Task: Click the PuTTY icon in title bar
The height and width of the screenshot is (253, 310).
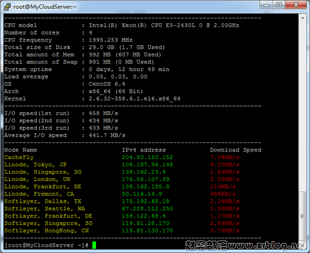Action: coord(7,7)
